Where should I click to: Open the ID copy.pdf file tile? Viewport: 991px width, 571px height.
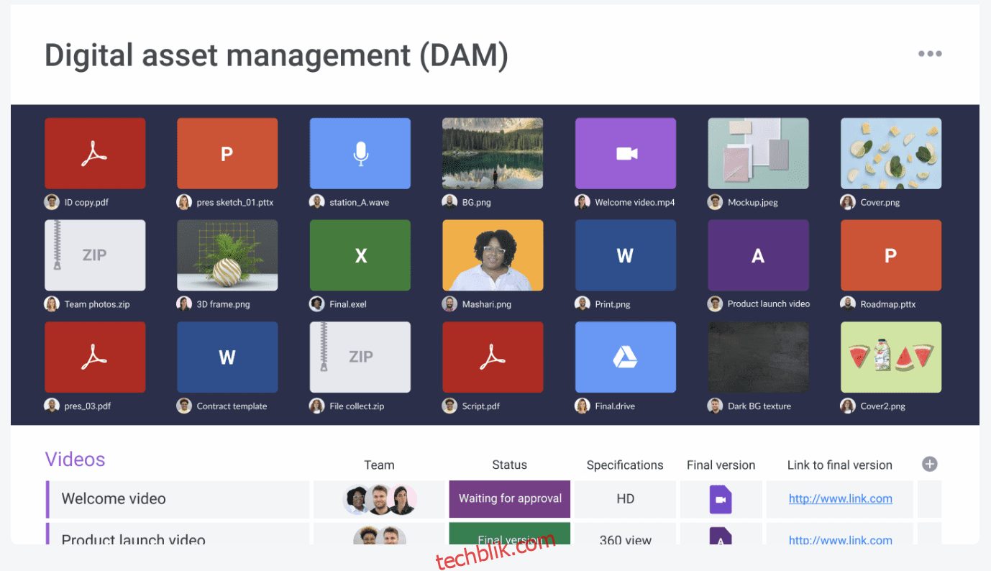pos(95,153)
